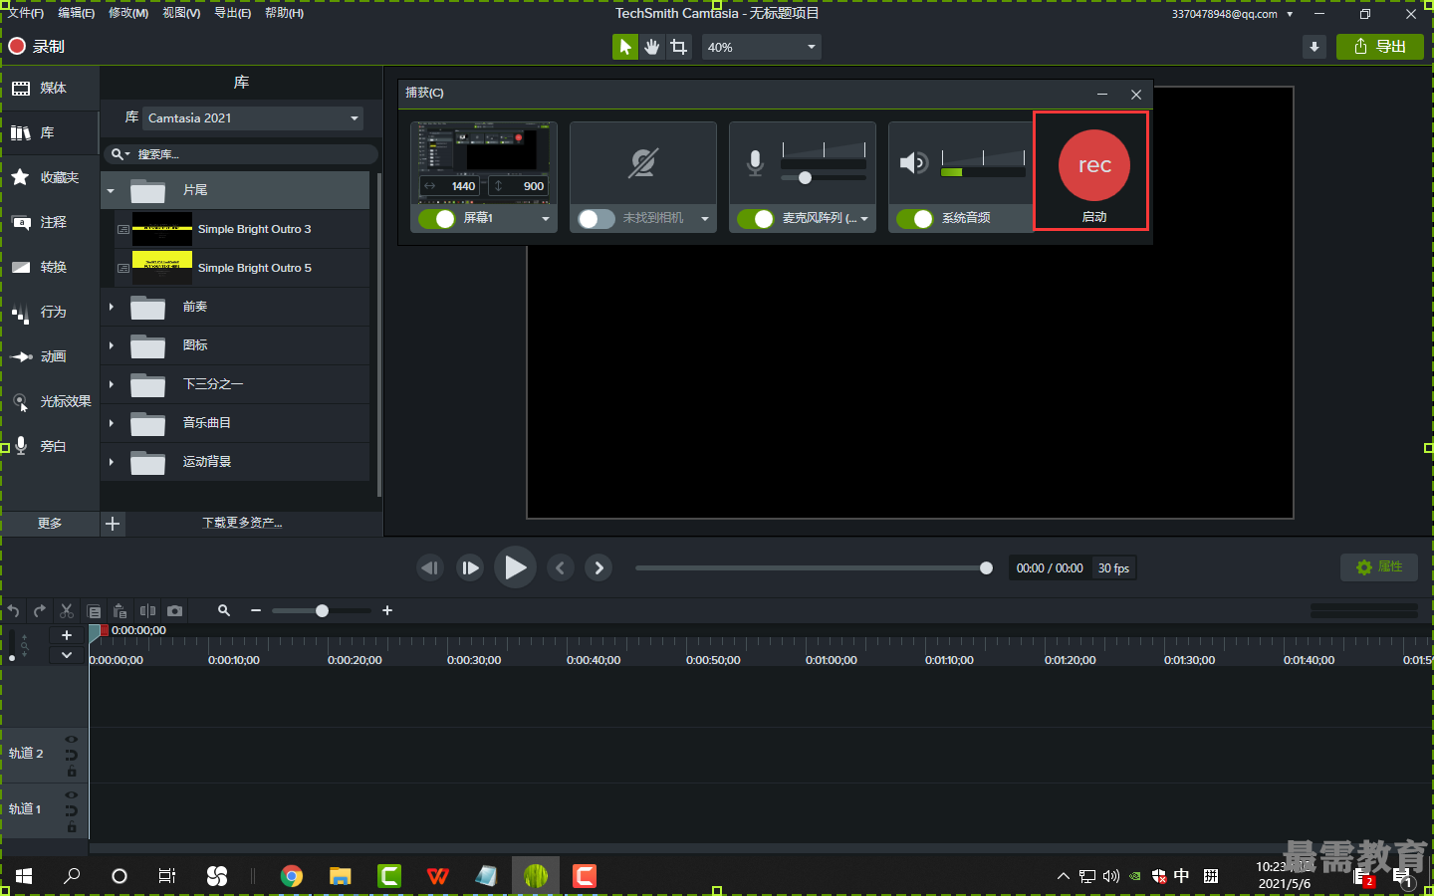This screenshot has height=896, width=1434.
Task: Click the copy icon in timeline toolbar
Action: click(94, 611)
